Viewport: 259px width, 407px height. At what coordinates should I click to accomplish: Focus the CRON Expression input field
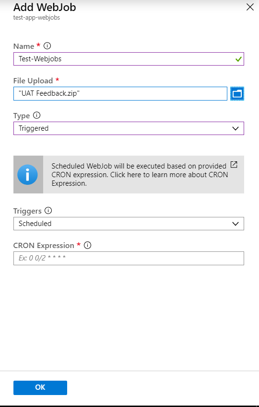tap(129, 258)
